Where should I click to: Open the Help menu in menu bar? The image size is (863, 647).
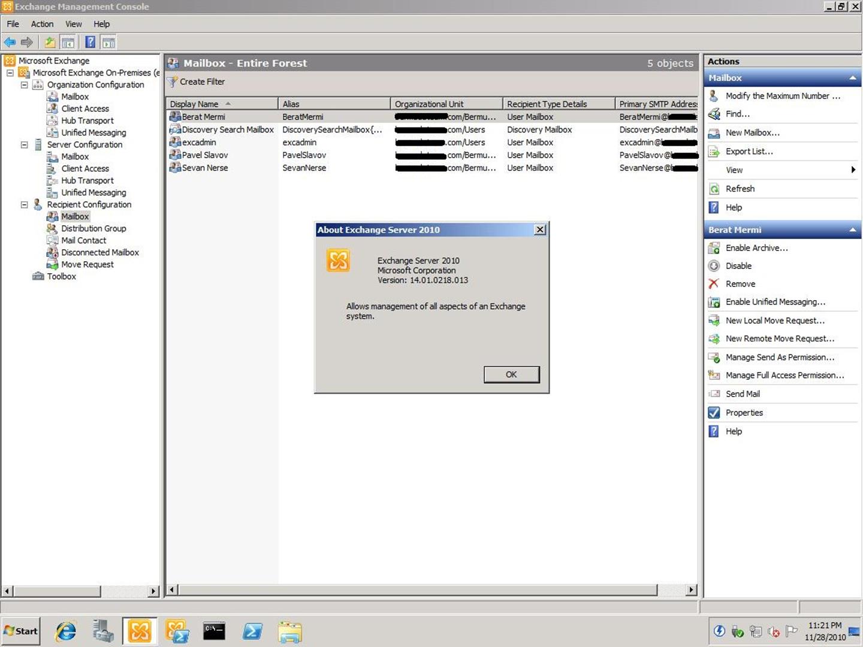[101, 24]
